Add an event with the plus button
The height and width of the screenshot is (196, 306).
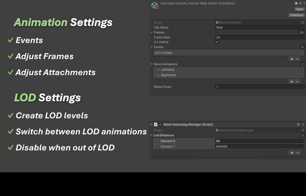(x=291, y=59)
